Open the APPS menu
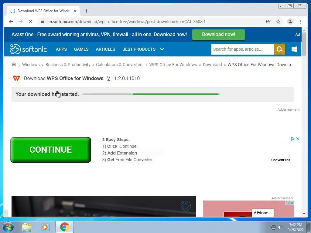Image resolution: width=311 pixels, height=233 pixels. 61,49
